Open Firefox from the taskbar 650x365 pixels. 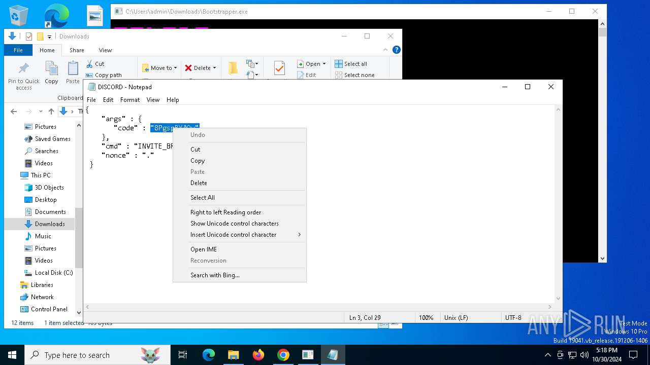click(x=258, y=355)
